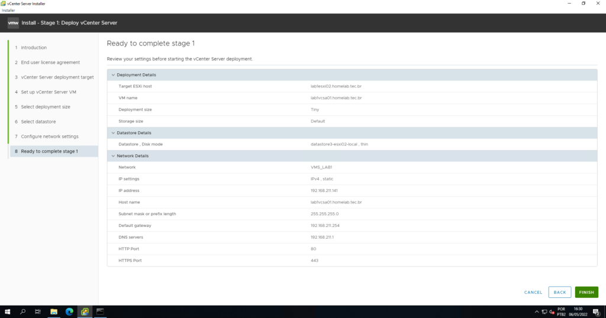The height and width of the screenshot is (318, 606).
Task: Go to vCenter Server deployment target step
Action: tap(57, 77)
